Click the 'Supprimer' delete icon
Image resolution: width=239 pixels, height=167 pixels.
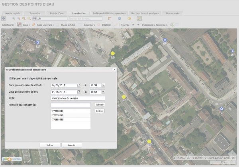click(98, 24)
